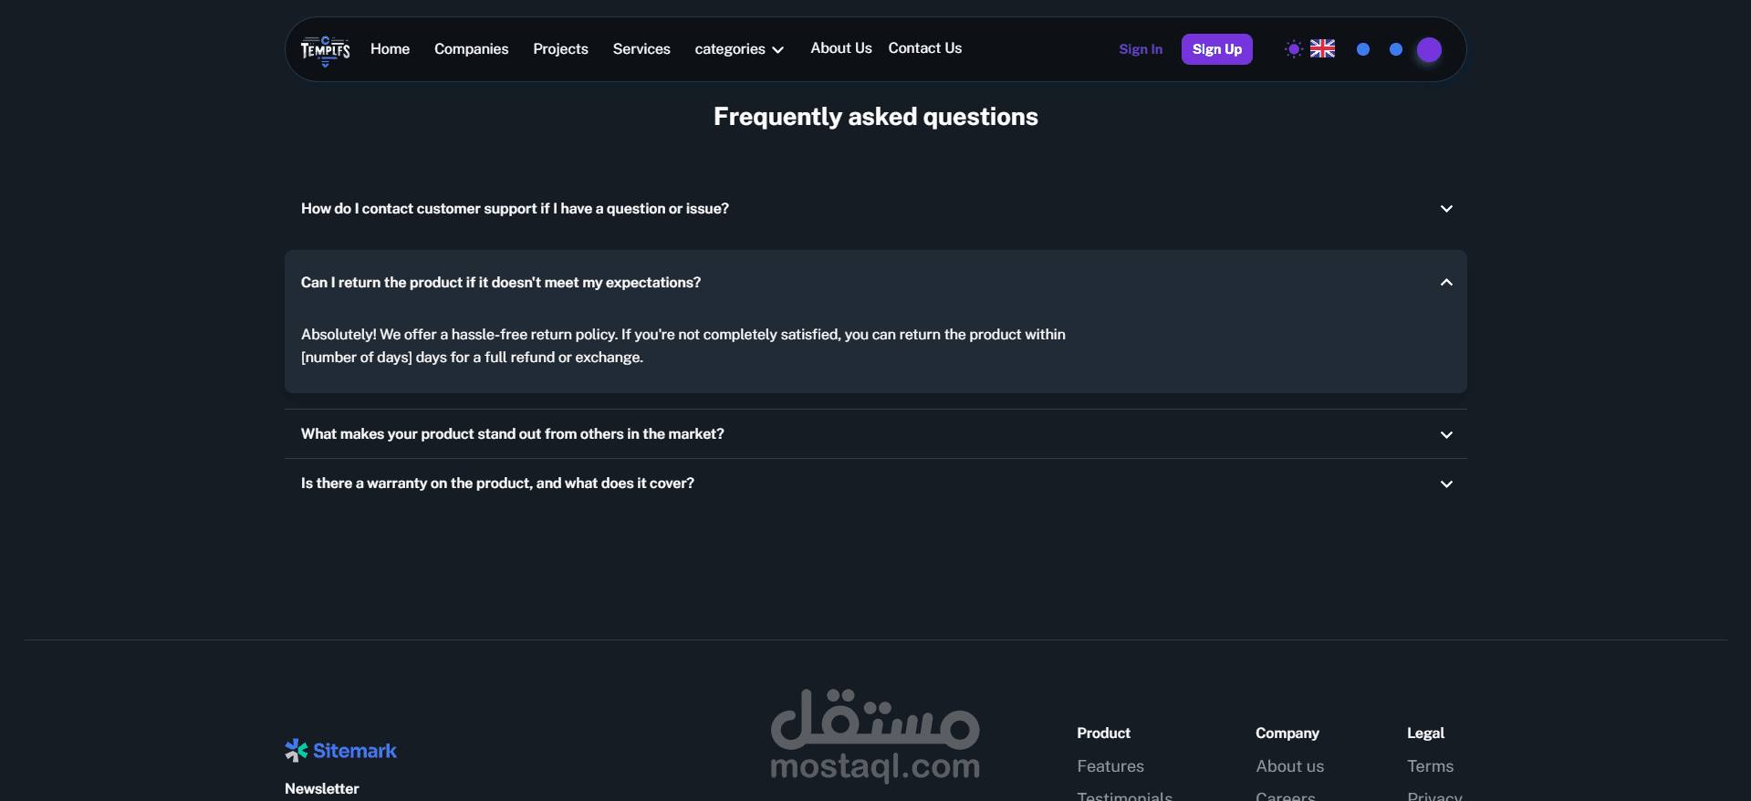Go to the Home page
The height and width of the screenshot is (801, 1751).
tap(390, 49)
